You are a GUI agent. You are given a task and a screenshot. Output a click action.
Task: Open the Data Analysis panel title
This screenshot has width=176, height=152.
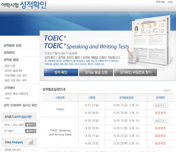pyautogui.click(x=14, y=142)
